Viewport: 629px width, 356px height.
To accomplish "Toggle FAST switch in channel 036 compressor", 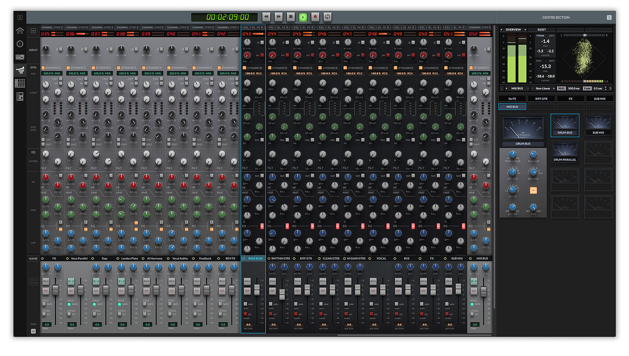I will click(86, 79).
